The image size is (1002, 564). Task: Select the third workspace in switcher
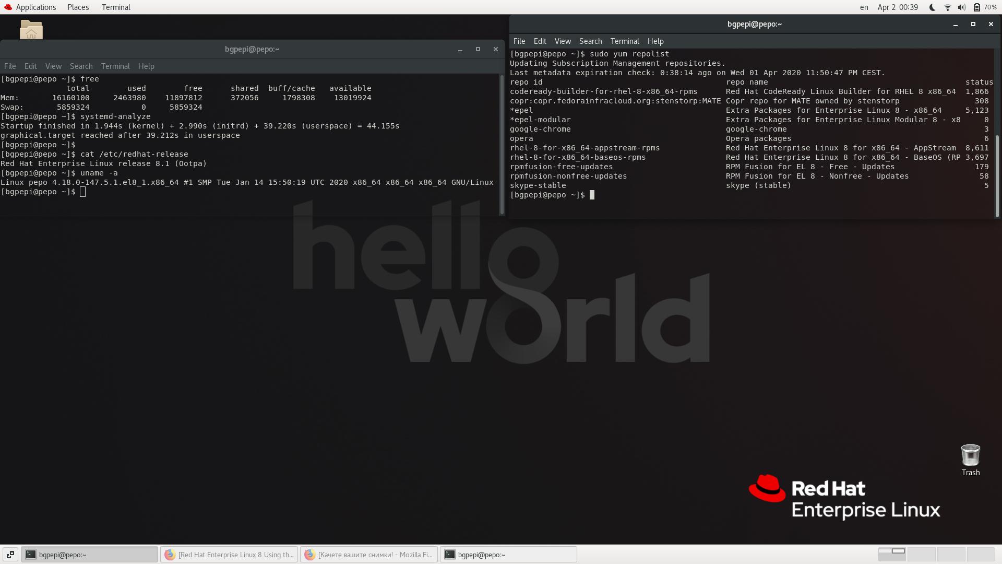pyautogui.click(x=951, y=554)
